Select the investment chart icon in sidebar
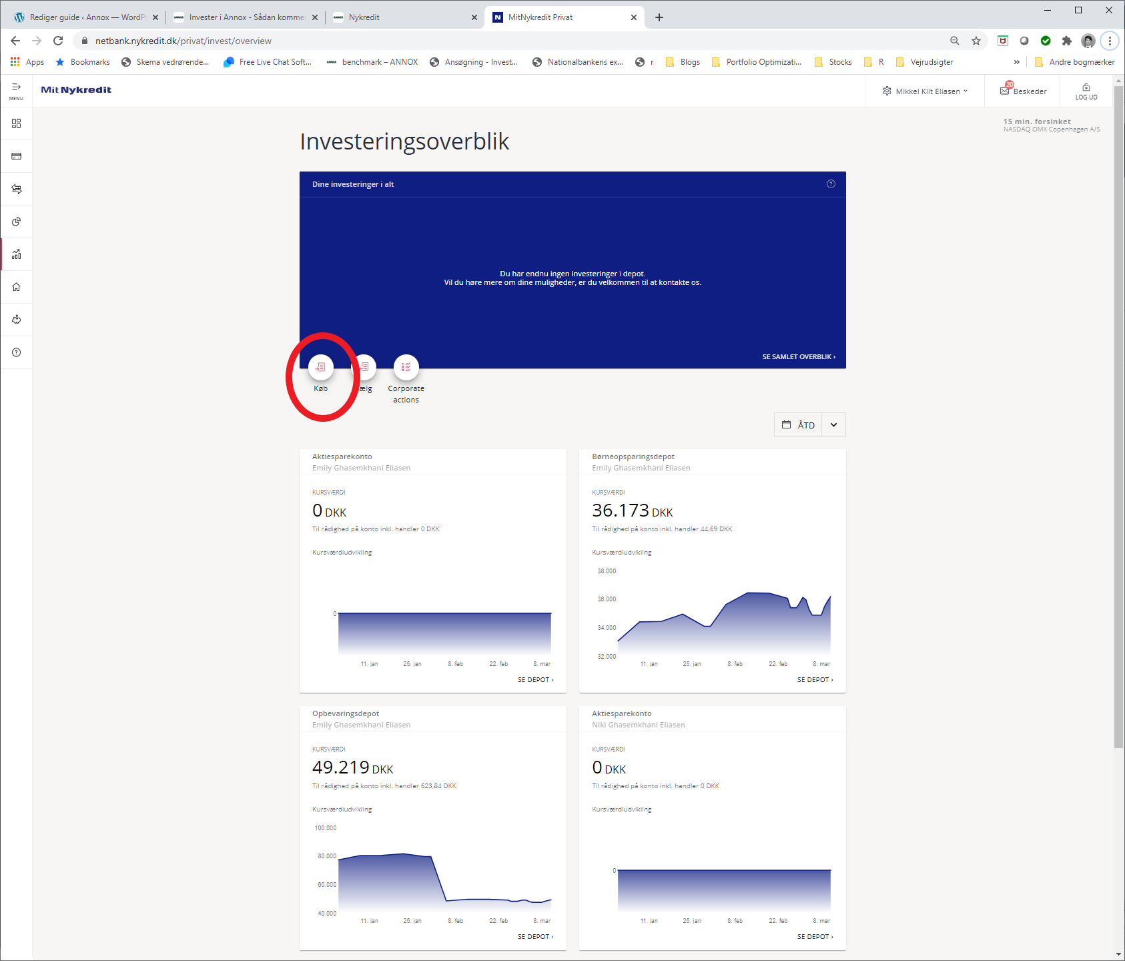The image size is (1125, 961). point(16,254)
